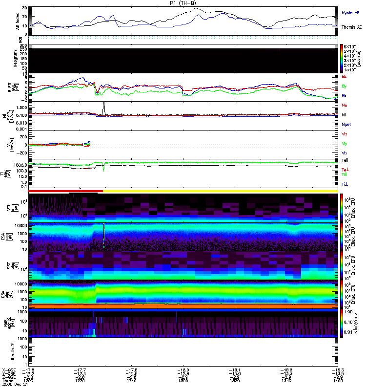Click the red segment of the status bar

(65, 191)
